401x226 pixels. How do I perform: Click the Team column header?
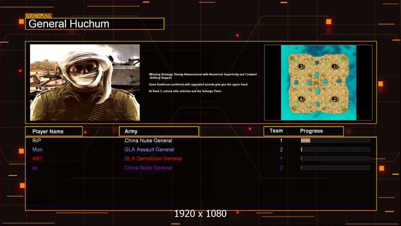click(x=276, y=131)
